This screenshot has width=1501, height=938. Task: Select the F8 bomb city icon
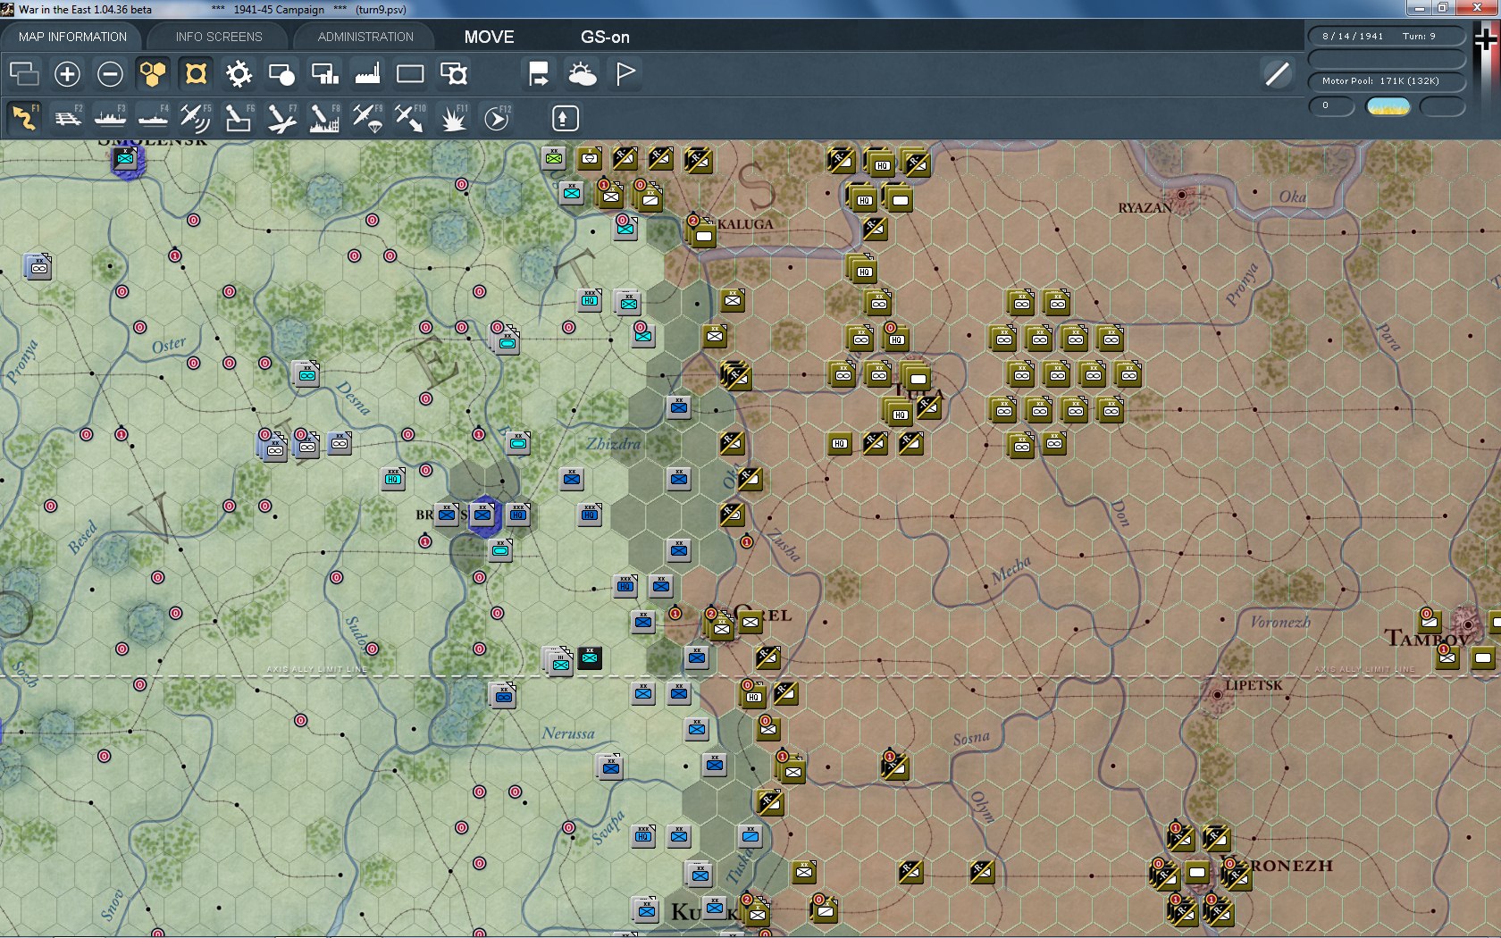coord(324,118)
